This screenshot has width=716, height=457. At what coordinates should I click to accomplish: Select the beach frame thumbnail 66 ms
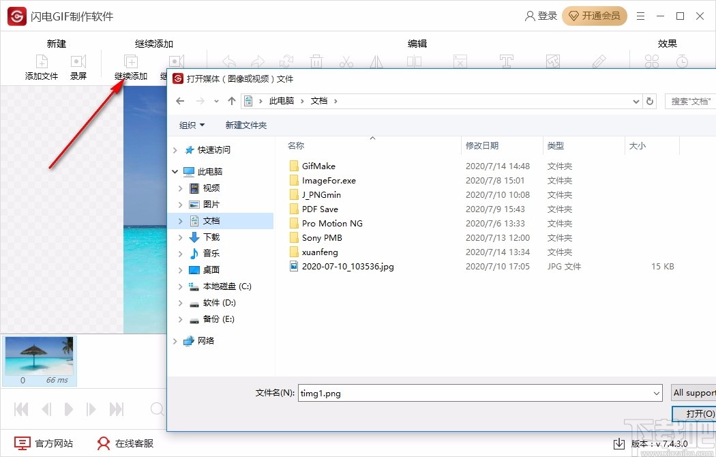(x=40, y=361)
